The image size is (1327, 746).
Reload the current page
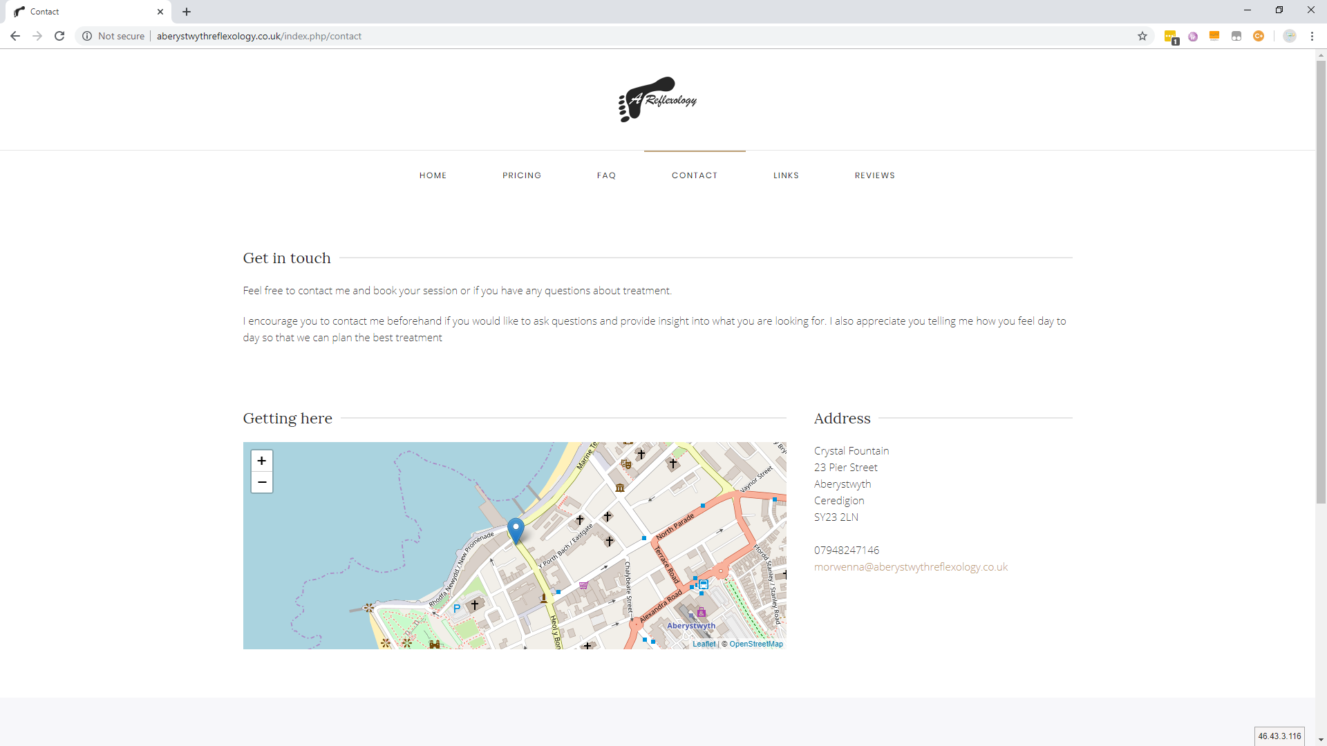[x=59, y=36]
